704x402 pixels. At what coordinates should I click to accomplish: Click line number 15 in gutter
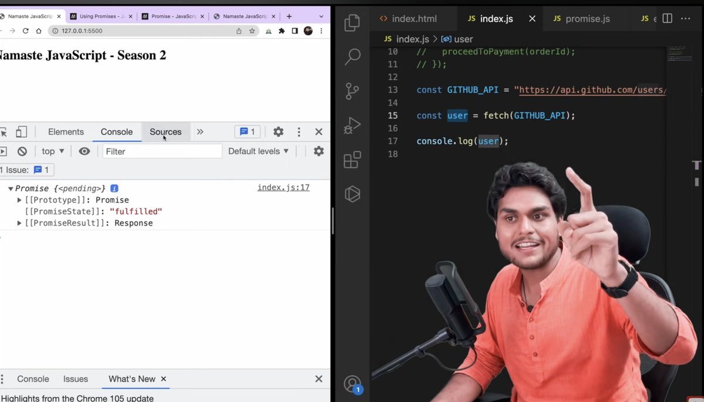coord(393,115)
